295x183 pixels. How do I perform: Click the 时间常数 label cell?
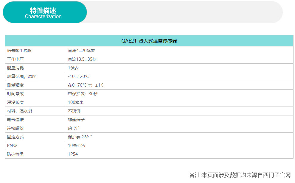(35, 94)
